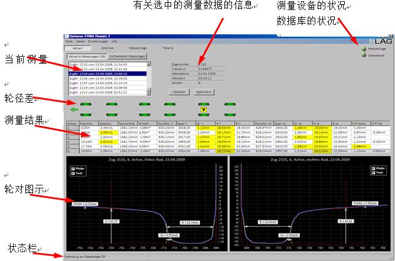The height and width of the screenshot is (261, 395).
Task: Open the Datei menu
Action: pyautogui.click(x=69, y=41)
